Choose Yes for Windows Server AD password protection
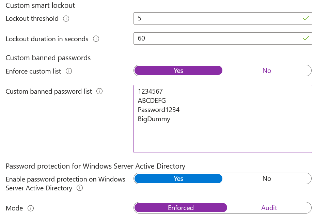The height and width of the screenshot is (220, 314). tap(178, 179)
